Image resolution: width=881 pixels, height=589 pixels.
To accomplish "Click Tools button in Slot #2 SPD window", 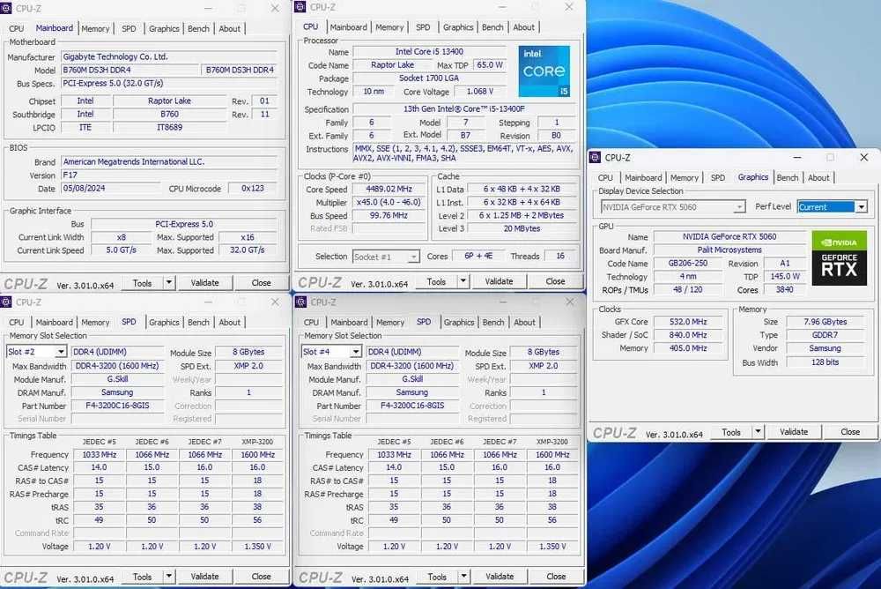I will [x=142, y=576].
